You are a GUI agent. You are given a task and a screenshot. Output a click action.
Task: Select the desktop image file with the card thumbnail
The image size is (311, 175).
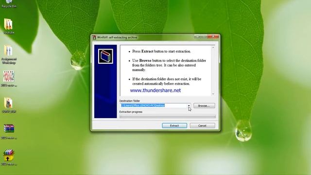click(9, 79)
